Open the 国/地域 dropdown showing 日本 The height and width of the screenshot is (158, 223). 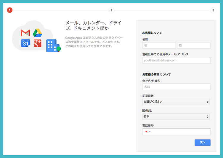176,117
